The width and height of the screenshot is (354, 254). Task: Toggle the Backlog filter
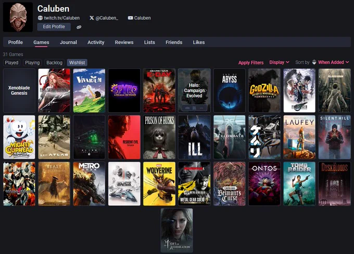pyautogui.click(x=54, y=63)
